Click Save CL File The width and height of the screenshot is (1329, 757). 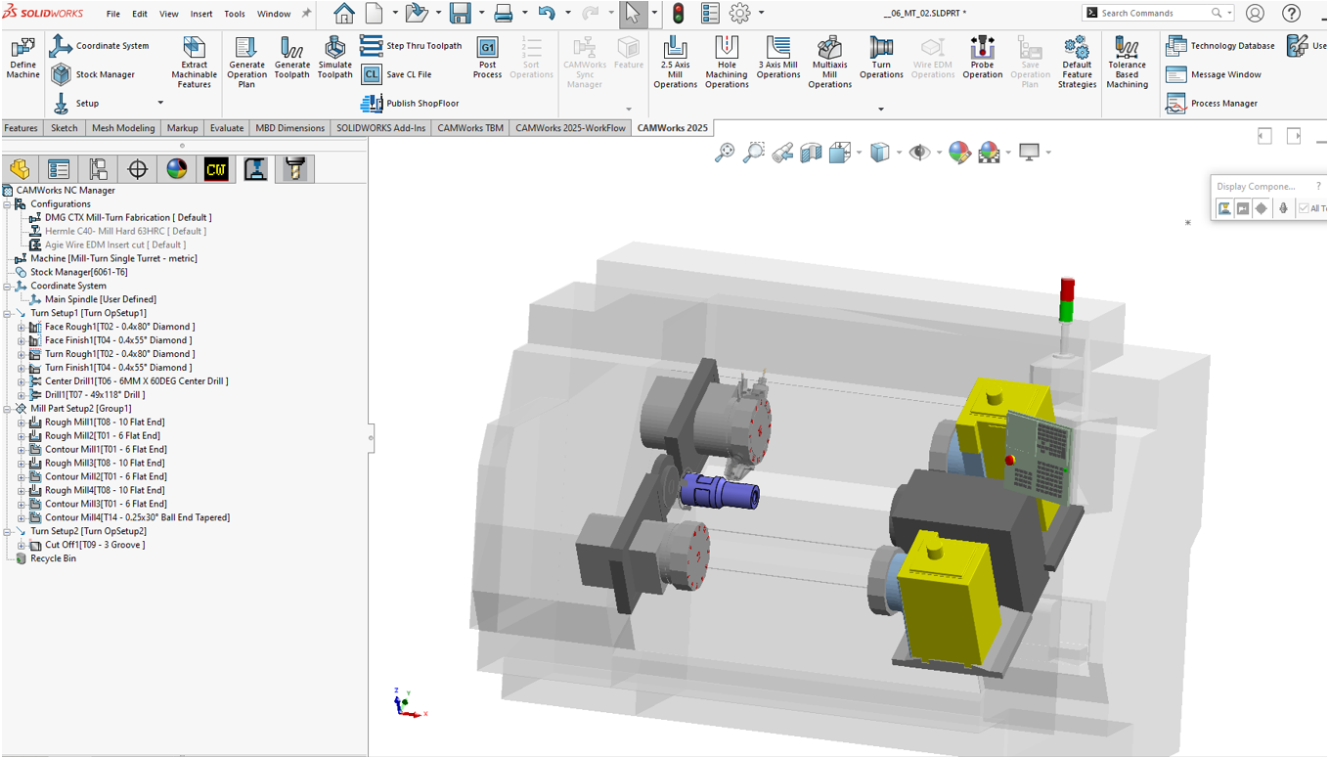(397, 74)
